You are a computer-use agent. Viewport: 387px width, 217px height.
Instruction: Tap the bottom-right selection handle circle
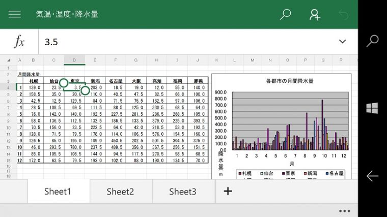tap(85, 90)
